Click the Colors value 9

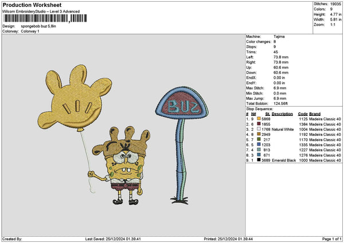(331, 9)
